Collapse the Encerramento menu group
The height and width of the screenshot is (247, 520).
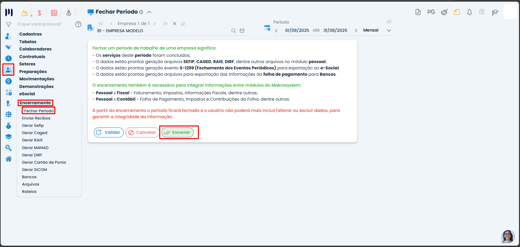click(35, 103)
